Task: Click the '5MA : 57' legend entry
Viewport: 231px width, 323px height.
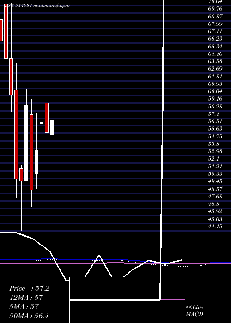Action: click(24, 307)
